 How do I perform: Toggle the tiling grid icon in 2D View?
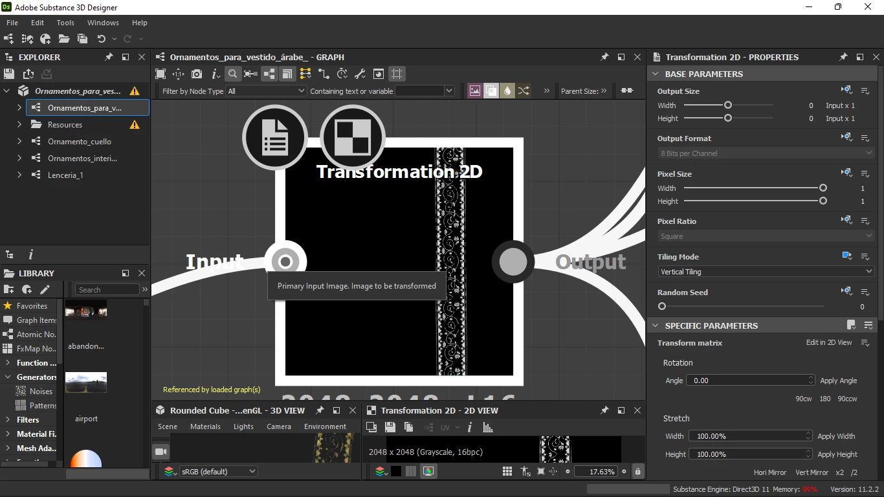pyautogui.click(x=507, y=472)
